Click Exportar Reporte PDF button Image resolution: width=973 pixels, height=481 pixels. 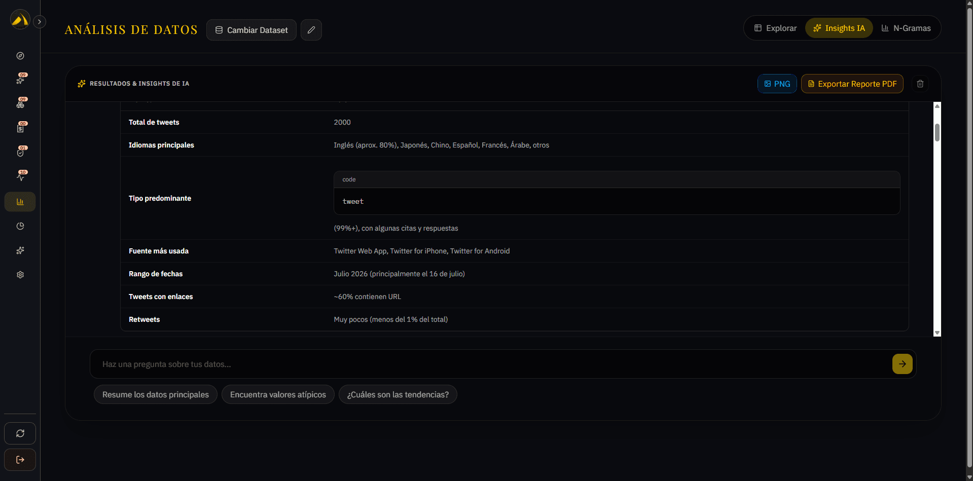coord(852,84)
